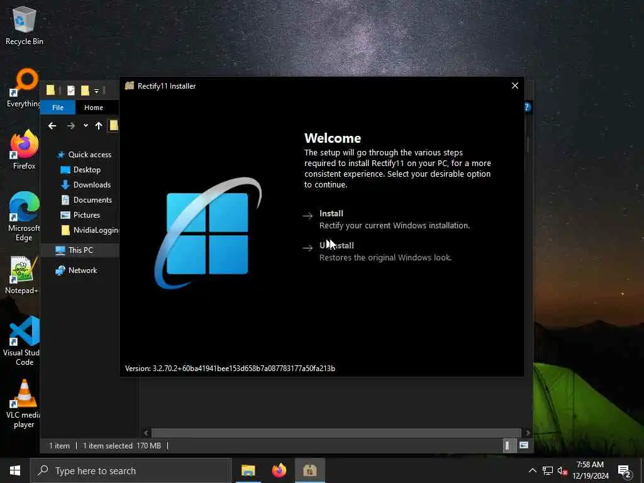Image resolution: width=644 pixels, height=483 pixels.
Task: Close the Rectify11 Installer window
Action: click(x=514, y=86)
